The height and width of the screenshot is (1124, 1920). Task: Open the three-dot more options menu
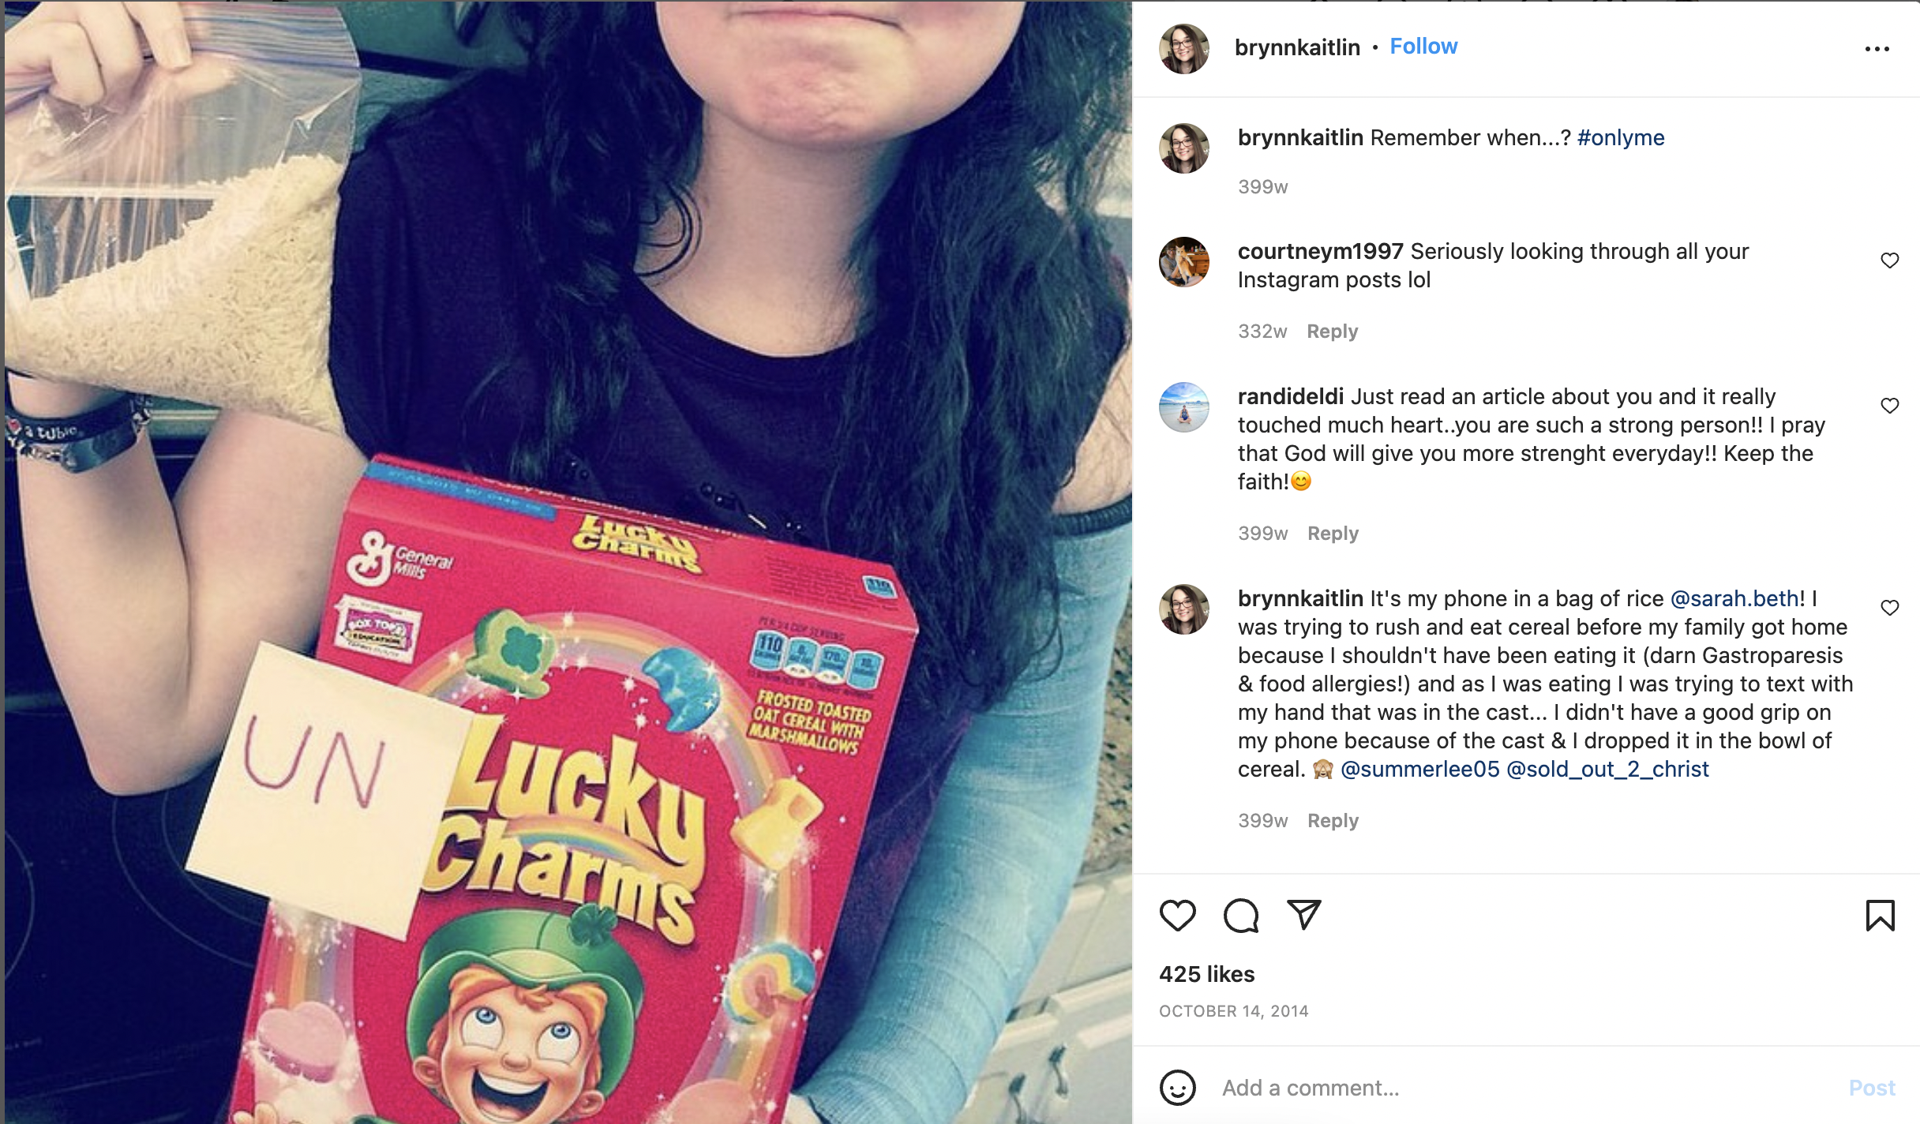(x=1877, y=49)
